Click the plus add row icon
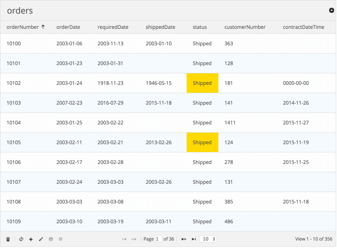The image size is (337, 248). [x=31, y=239]
